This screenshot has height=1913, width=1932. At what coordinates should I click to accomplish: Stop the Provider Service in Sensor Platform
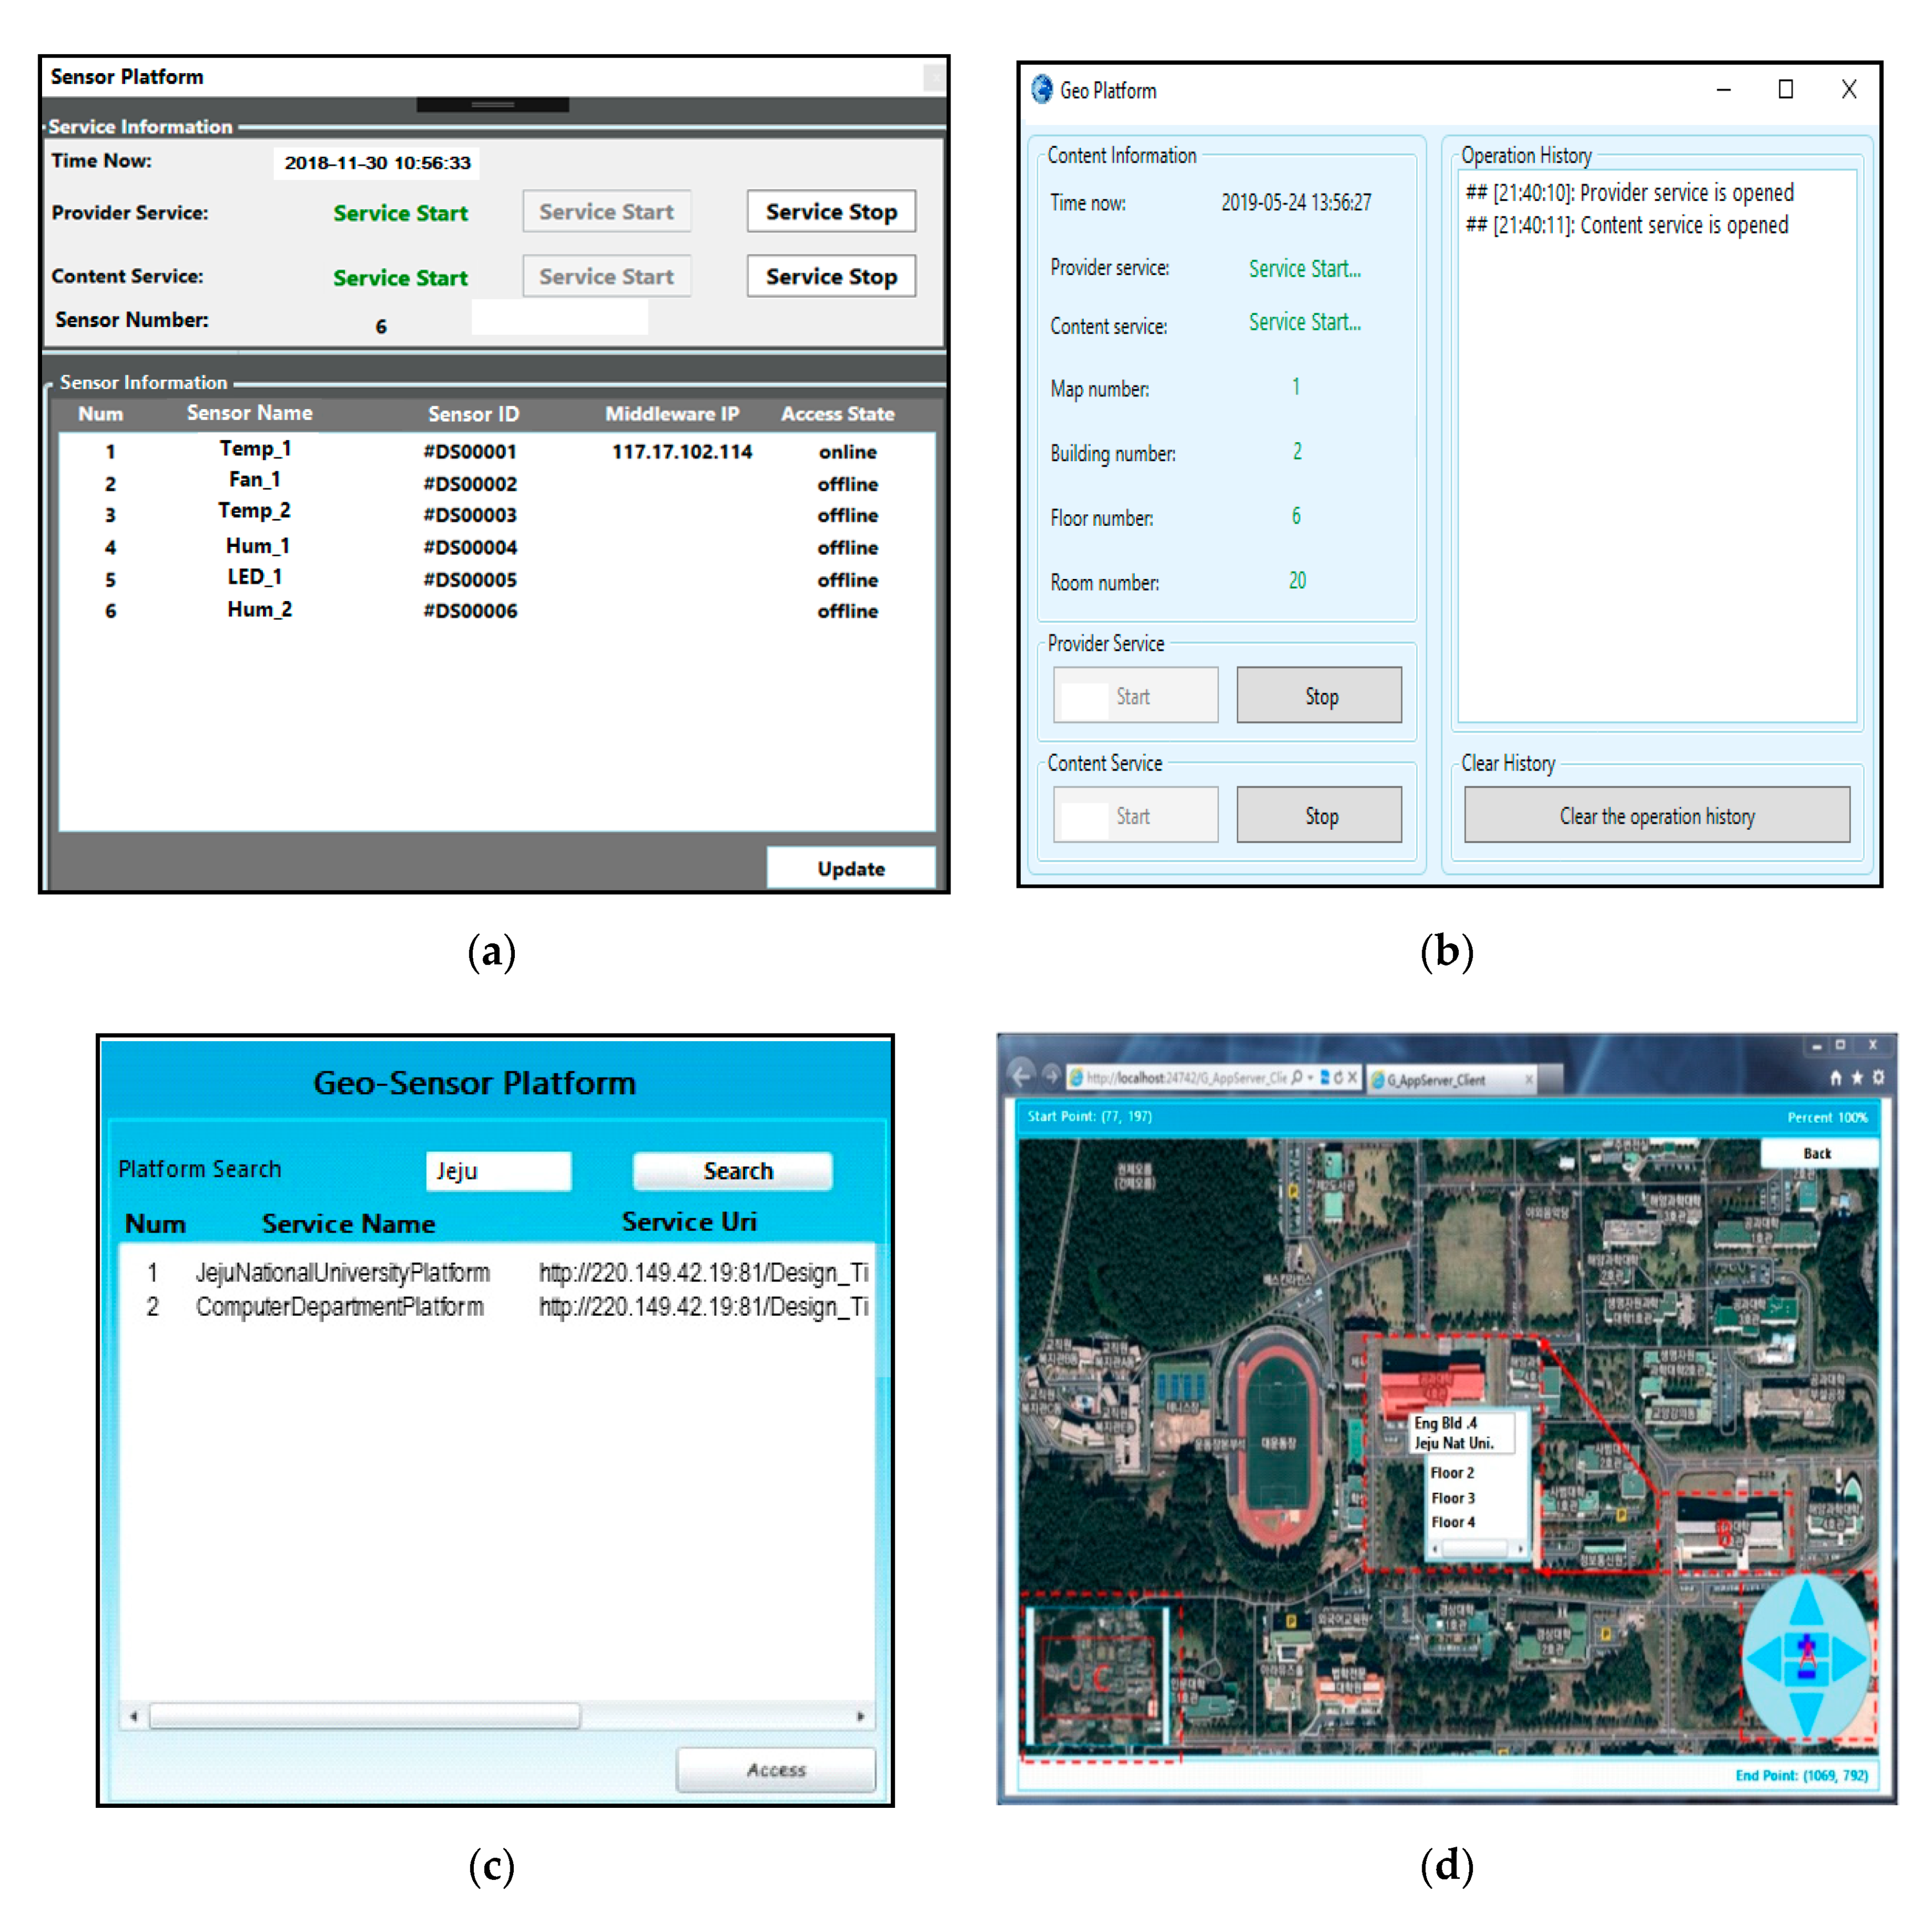click(830, 212)
